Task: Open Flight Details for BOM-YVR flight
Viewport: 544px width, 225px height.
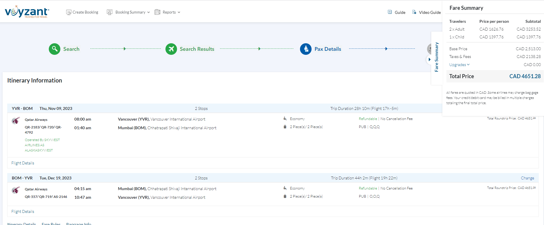Action: point(23,211)
